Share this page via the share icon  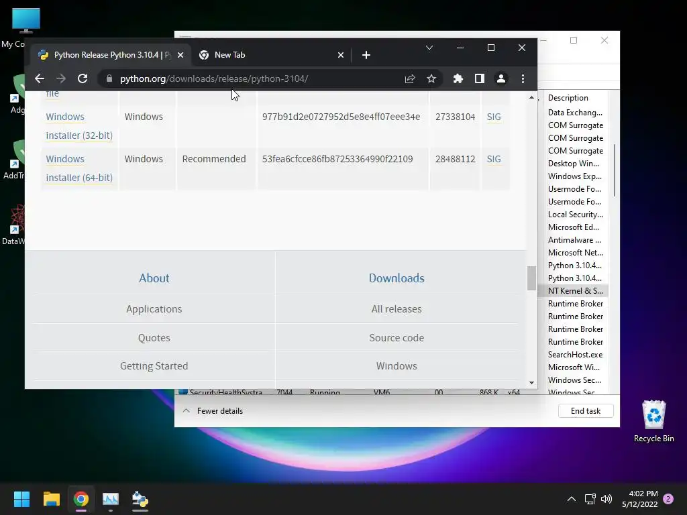pyautogui.click(x=410, y=78)
